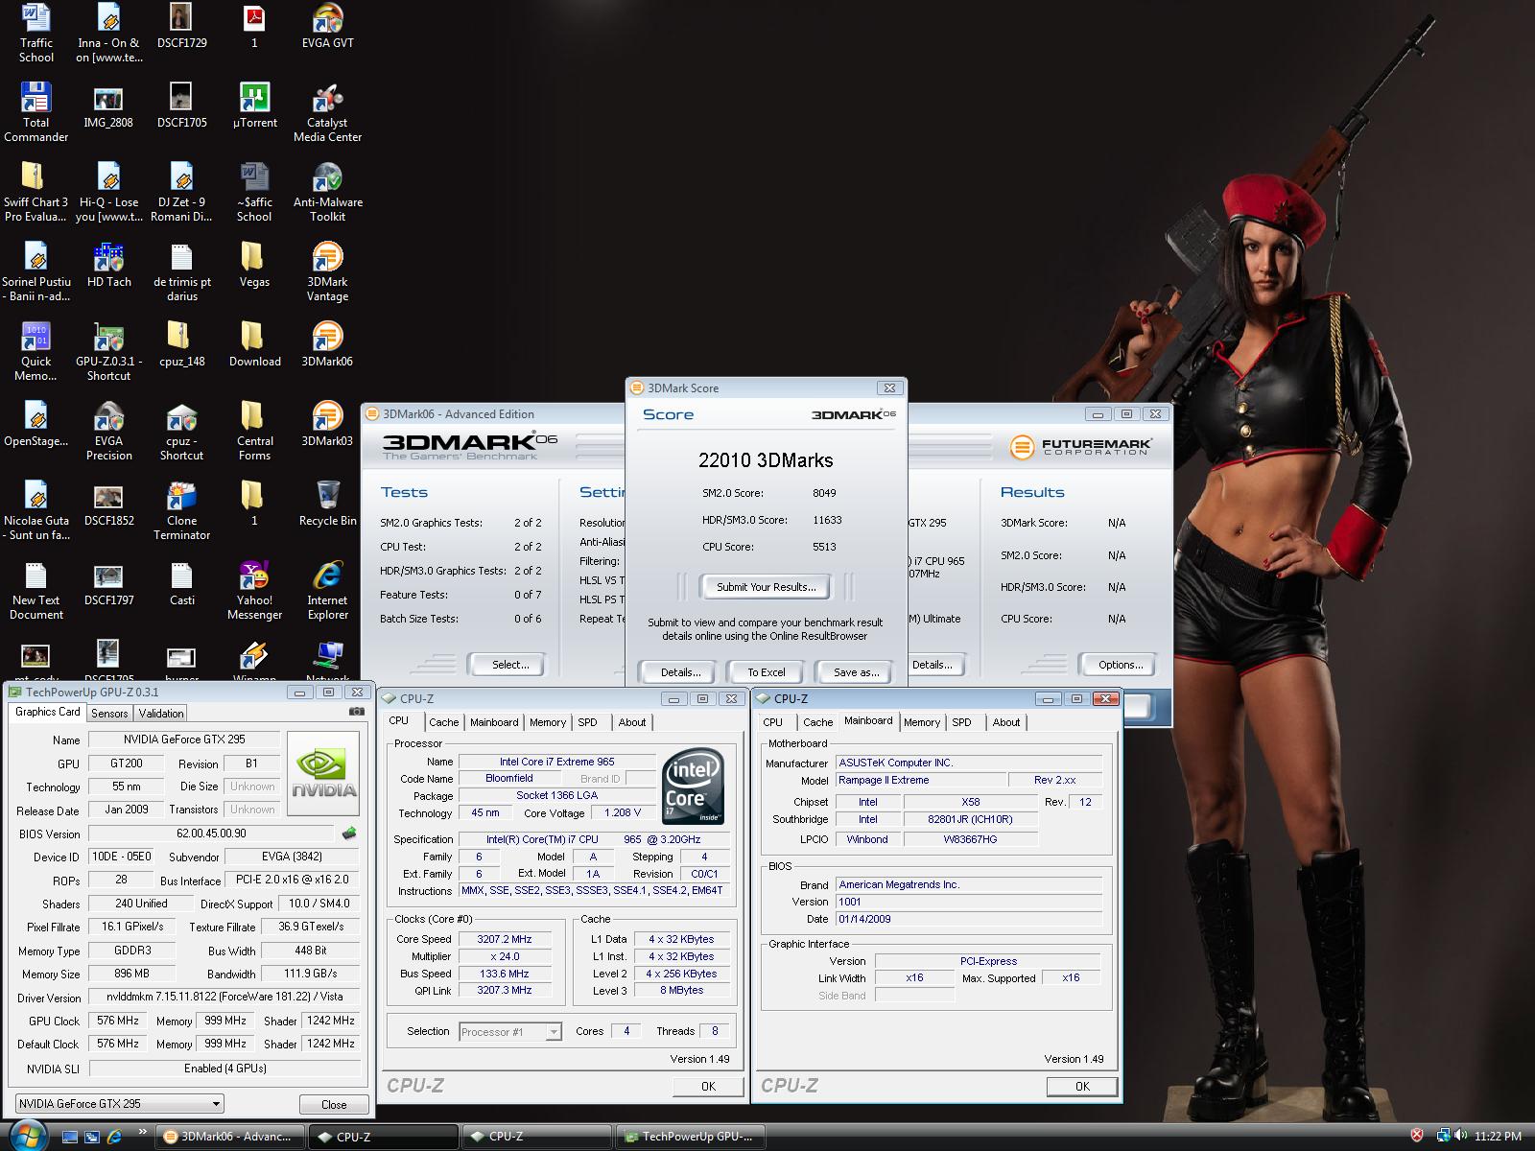Open the GPU selection dropdown in GPU-Z
1535x1151 pixels.
(x=120, y=1104)
